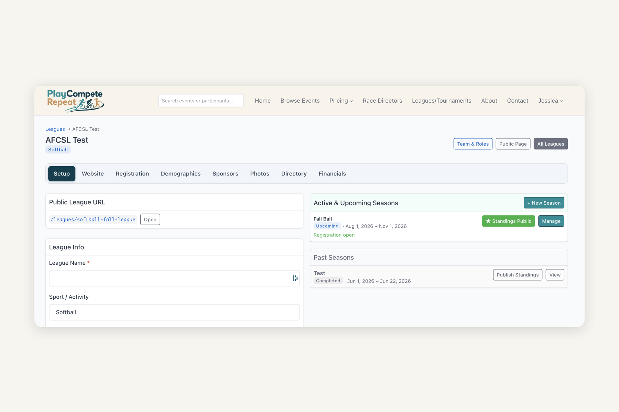The image size is (619, 412).
Task: Focus the search events or participants field
Action: (x=201, y=101)
